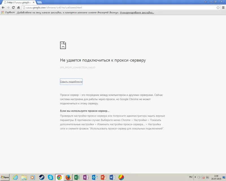Viewport: 226px width, 181px height.
Task: Click the heading Не удается подключиться к прокси-серверу
Action: (103, 60)
